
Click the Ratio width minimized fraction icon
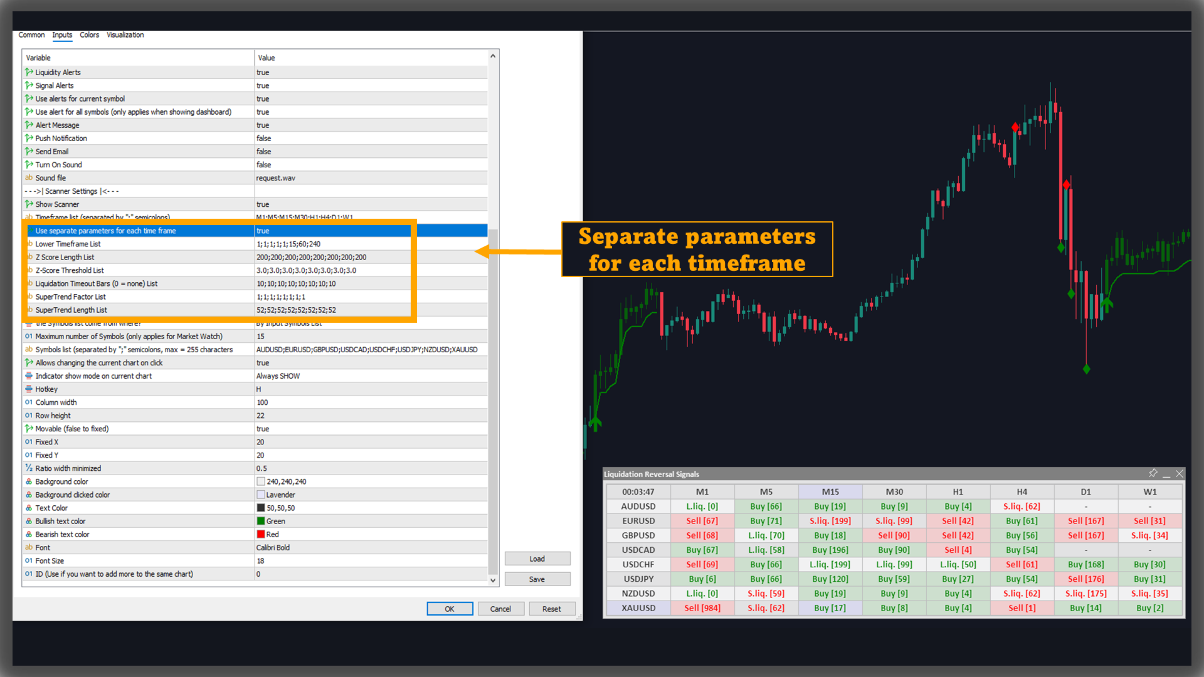pyautogui.click(x=29, y=468)
